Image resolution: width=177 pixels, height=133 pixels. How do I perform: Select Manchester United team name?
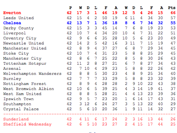point(25,48)
